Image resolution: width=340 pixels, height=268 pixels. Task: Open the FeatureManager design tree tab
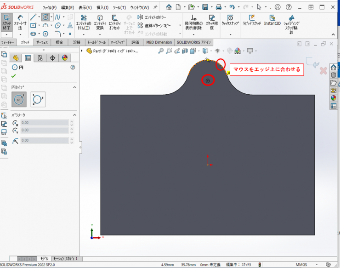pos(16,58)
